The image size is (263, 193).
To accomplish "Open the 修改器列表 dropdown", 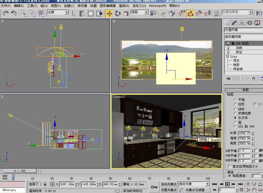I will [x=244, y=37].
